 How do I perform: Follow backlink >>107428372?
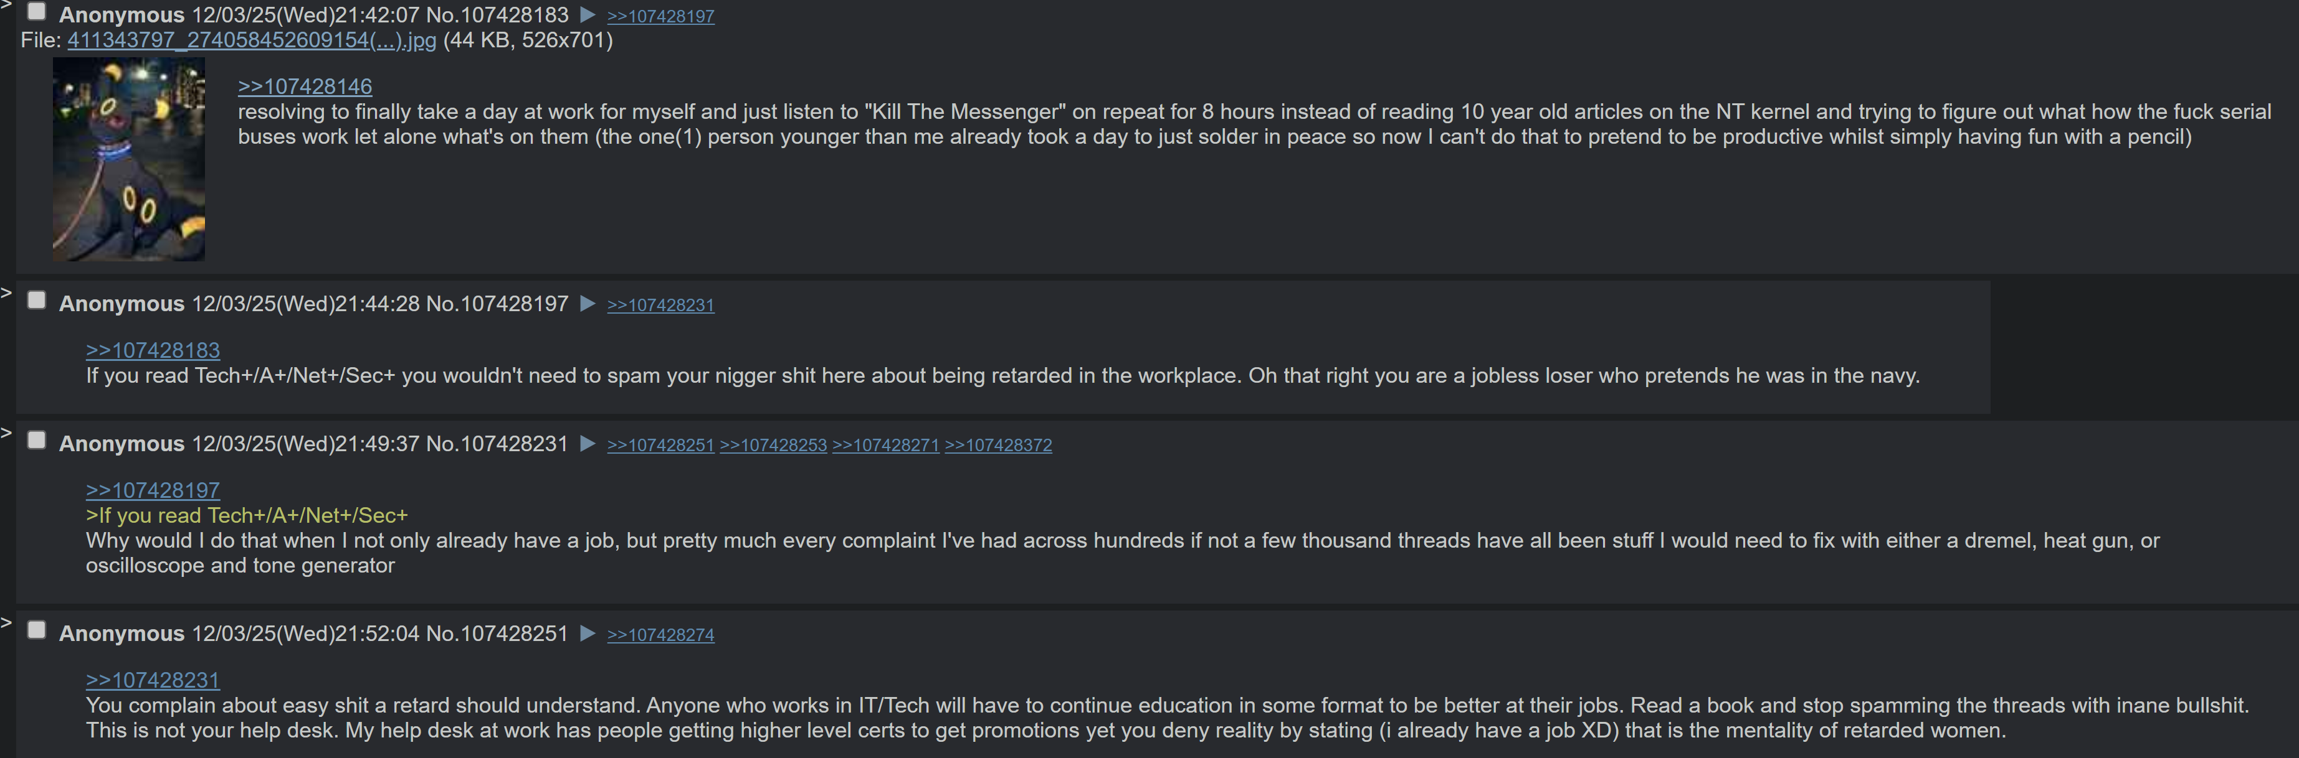coord(999,445)
